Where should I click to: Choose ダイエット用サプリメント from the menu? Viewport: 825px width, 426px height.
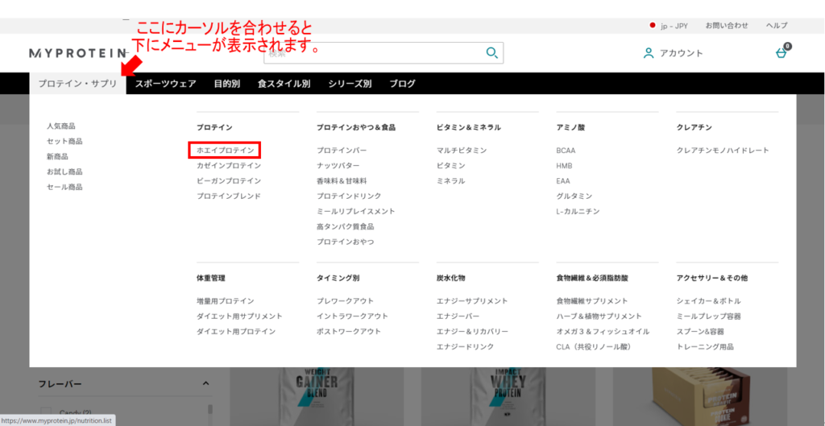coord(240,316)
